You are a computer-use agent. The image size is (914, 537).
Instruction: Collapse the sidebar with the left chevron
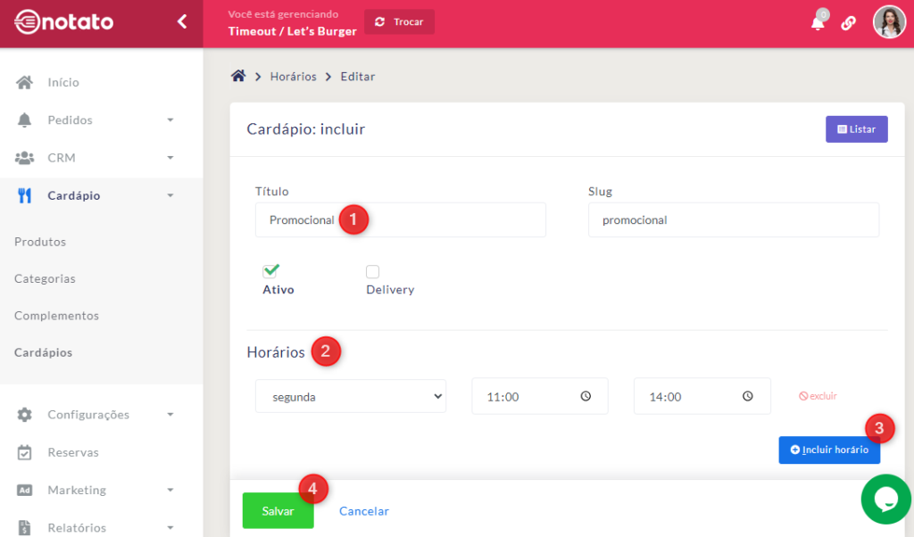click(x=182, y=21)
